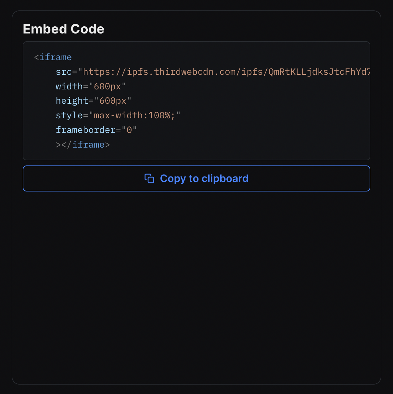Select the frameborder value of 0
The image size is (393, 394).
point(130,130)
